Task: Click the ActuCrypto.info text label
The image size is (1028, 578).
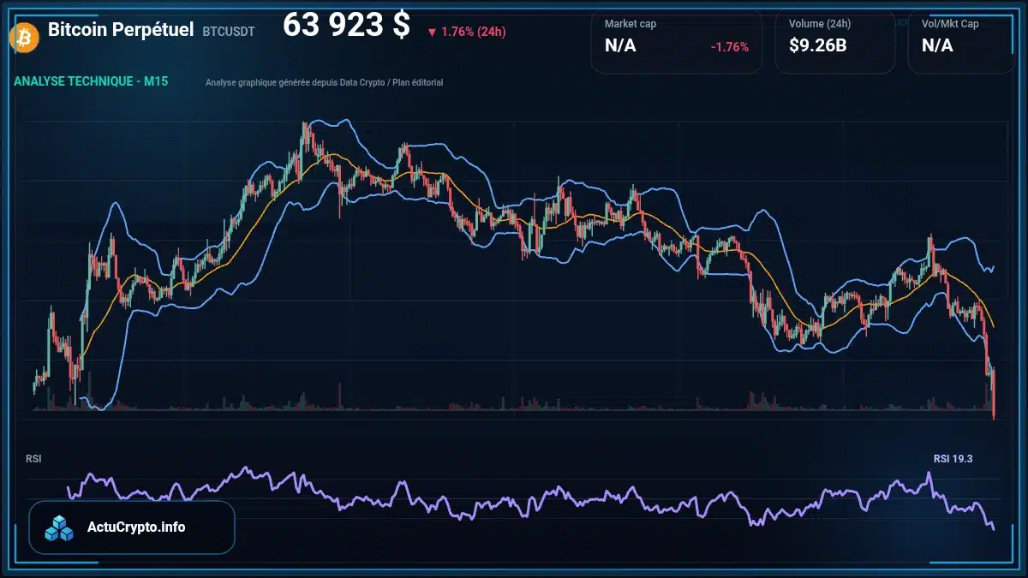Action: [x=136, y=527]
